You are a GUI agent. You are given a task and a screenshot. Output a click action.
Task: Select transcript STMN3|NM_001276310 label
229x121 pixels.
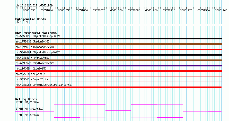coord(29,109)
